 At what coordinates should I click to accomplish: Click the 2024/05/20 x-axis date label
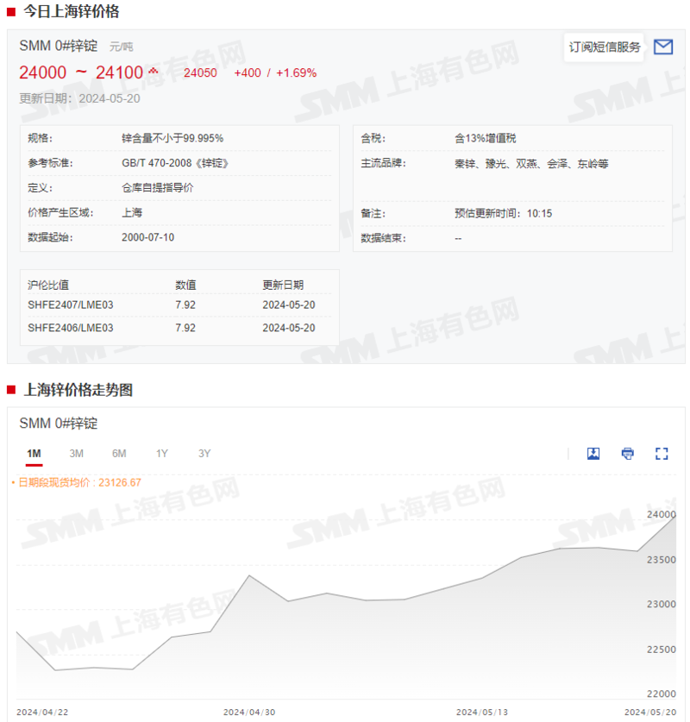(x=650, y=713)
